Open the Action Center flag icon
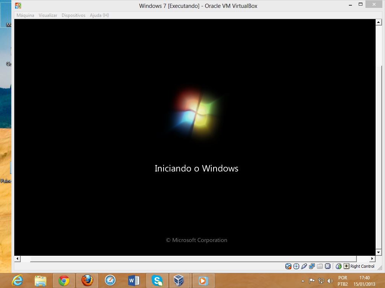Image resolution: width=385 pixels, height=288 pixels. click(x=312, y=280)
